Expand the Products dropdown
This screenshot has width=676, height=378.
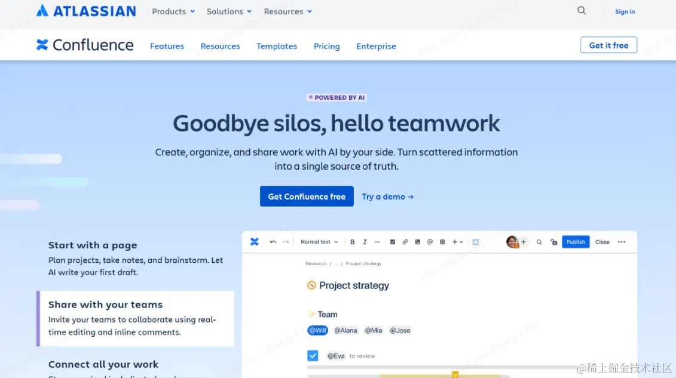tap(173, 11)
